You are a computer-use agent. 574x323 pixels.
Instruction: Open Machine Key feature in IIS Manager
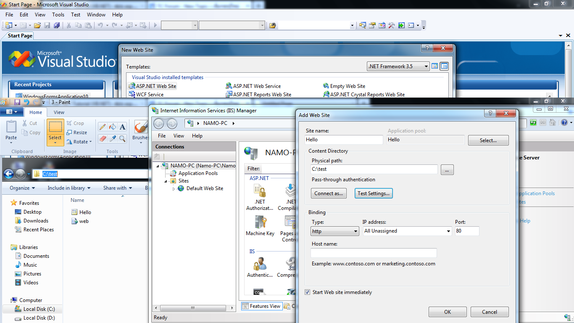click(260, 225)
